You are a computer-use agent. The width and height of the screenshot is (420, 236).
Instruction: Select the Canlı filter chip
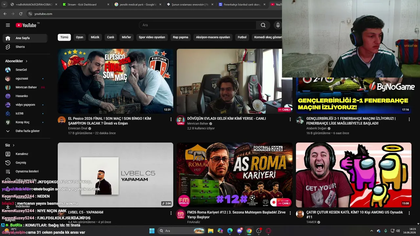(x=111, y=37)
